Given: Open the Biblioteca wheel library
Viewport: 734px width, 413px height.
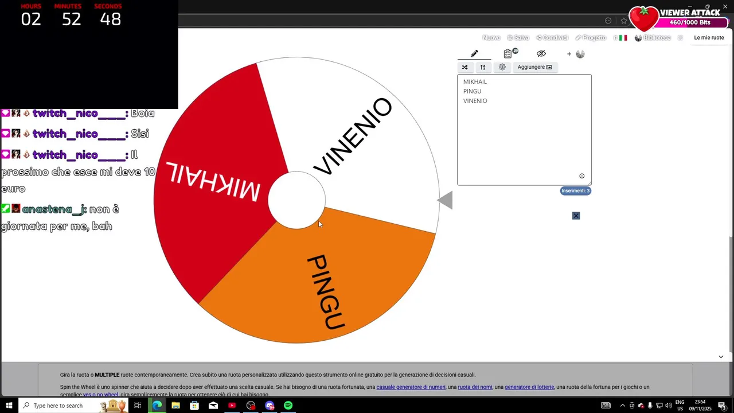Looking at the screenshot, I should click(653, 38).
